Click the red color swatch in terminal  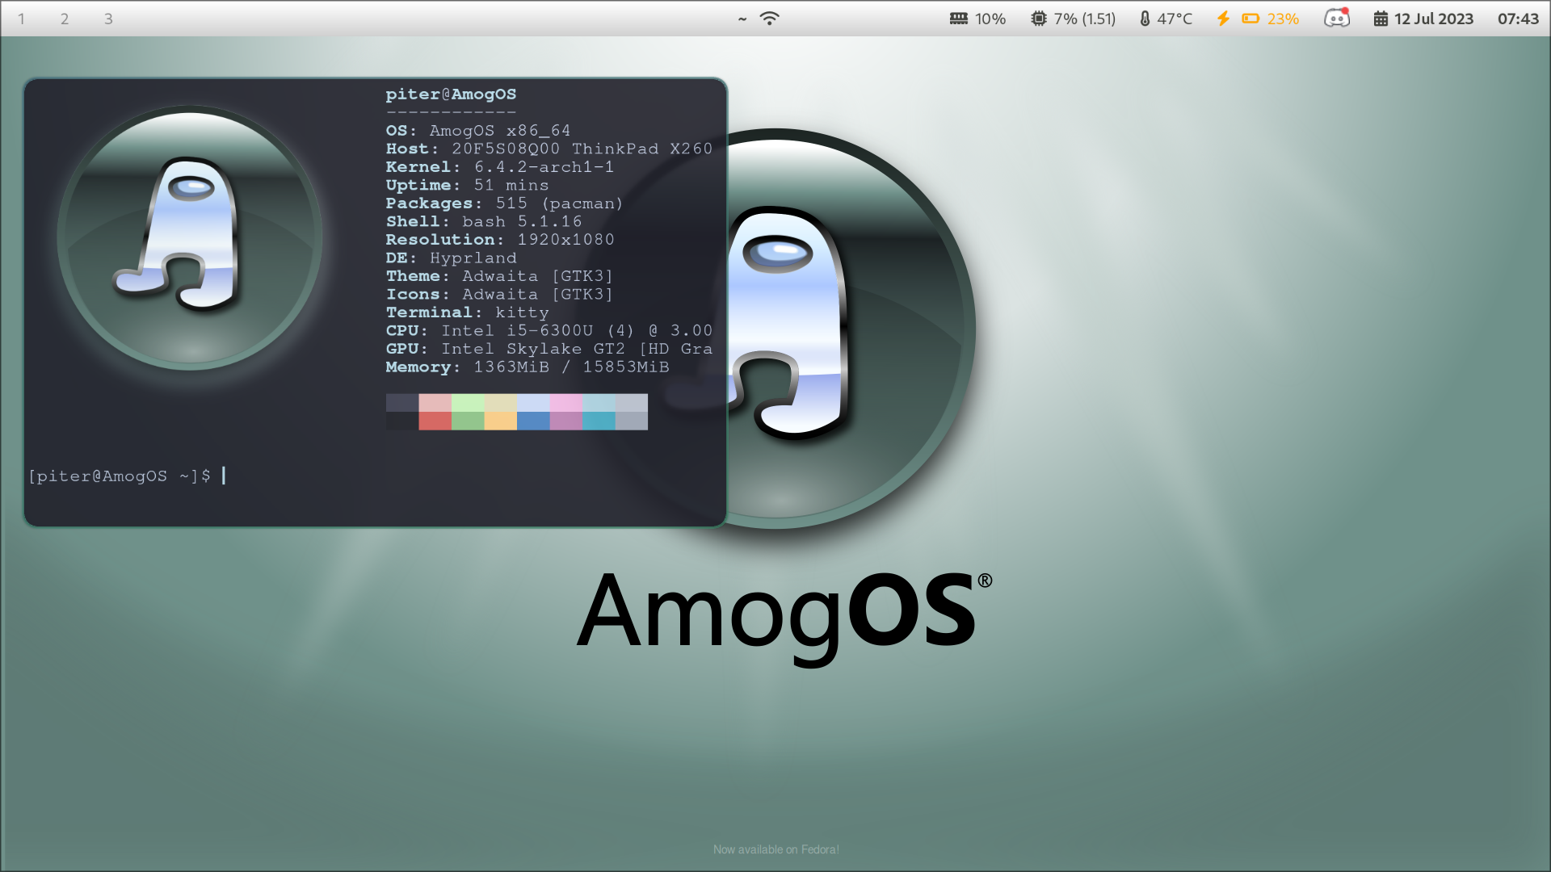435,421
